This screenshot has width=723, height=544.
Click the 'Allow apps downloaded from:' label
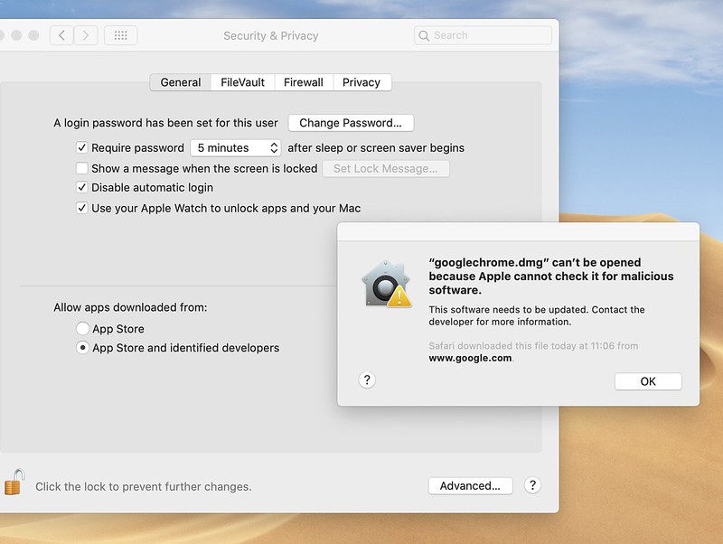point(130,307)
